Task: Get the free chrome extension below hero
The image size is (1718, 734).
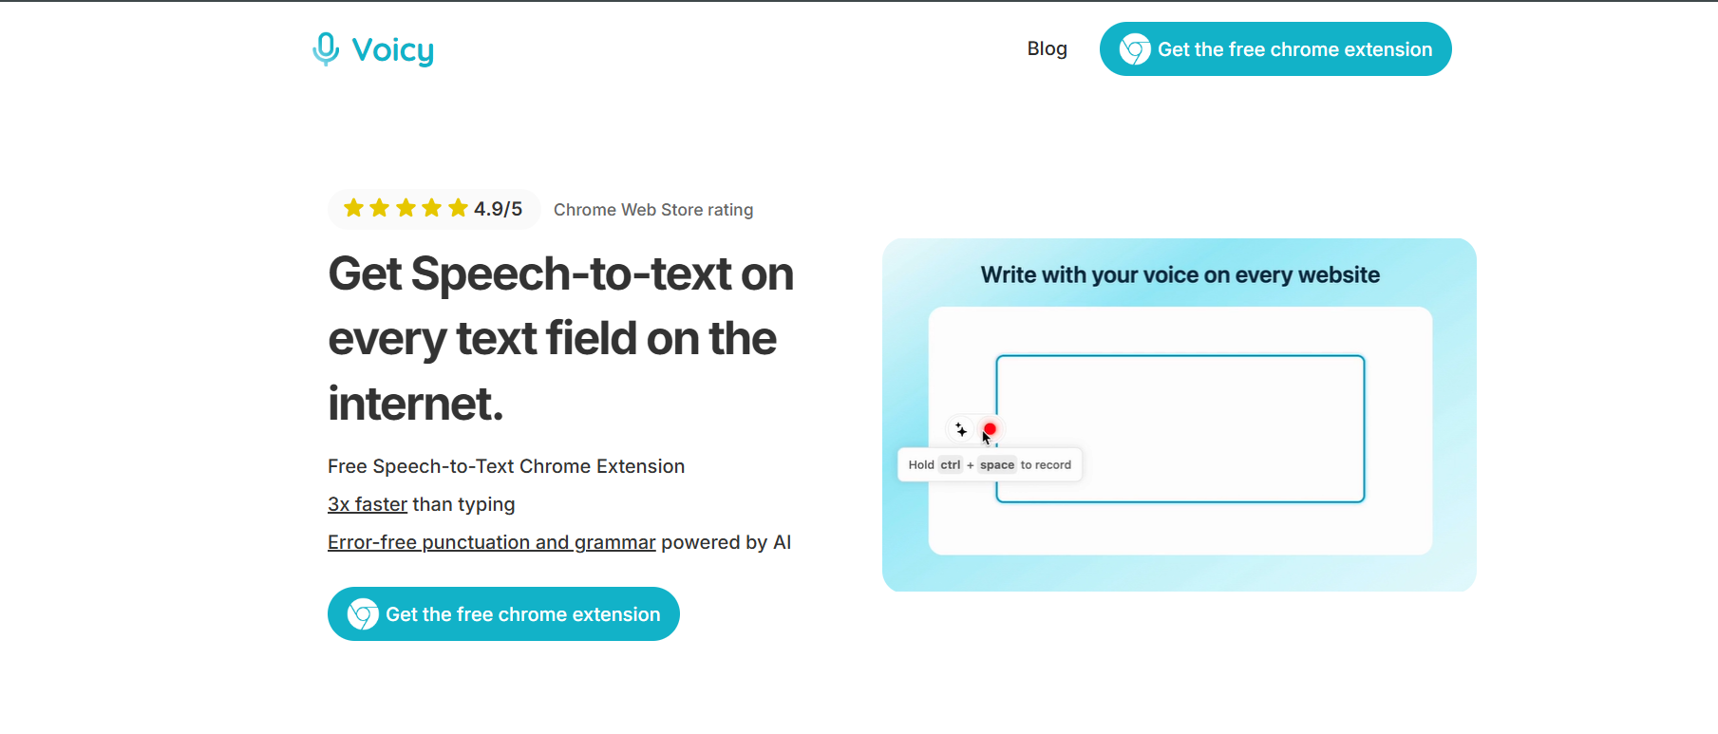Action: click(x=503, y=614)
